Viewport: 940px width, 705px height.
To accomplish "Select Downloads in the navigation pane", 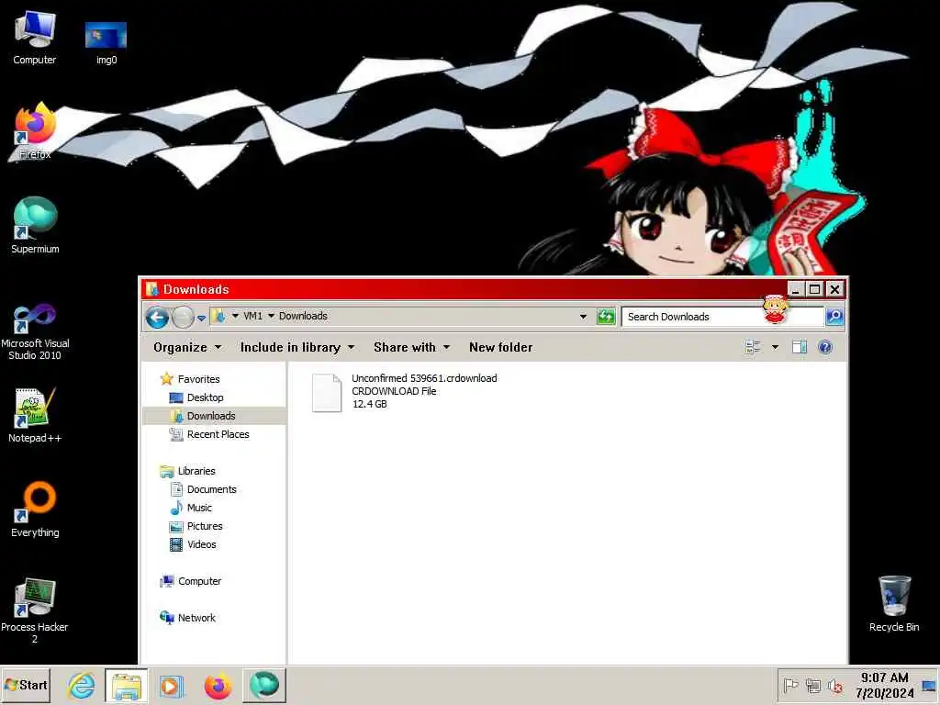I will [x=210, y=416].
